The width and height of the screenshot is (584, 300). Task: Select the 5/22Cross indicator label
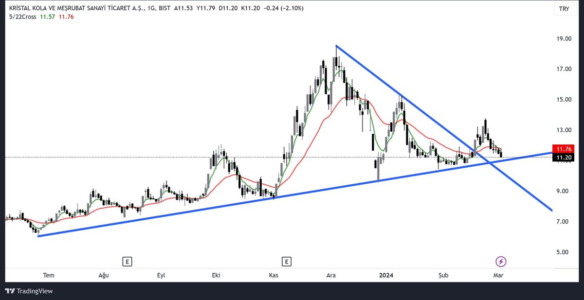tap(23, 17)
